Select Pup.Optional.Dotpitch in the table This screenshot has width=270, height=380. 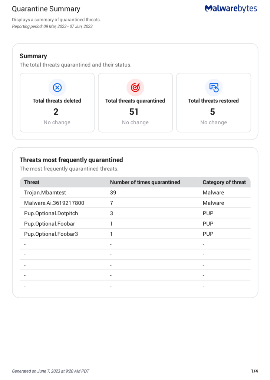coord(51,213)
